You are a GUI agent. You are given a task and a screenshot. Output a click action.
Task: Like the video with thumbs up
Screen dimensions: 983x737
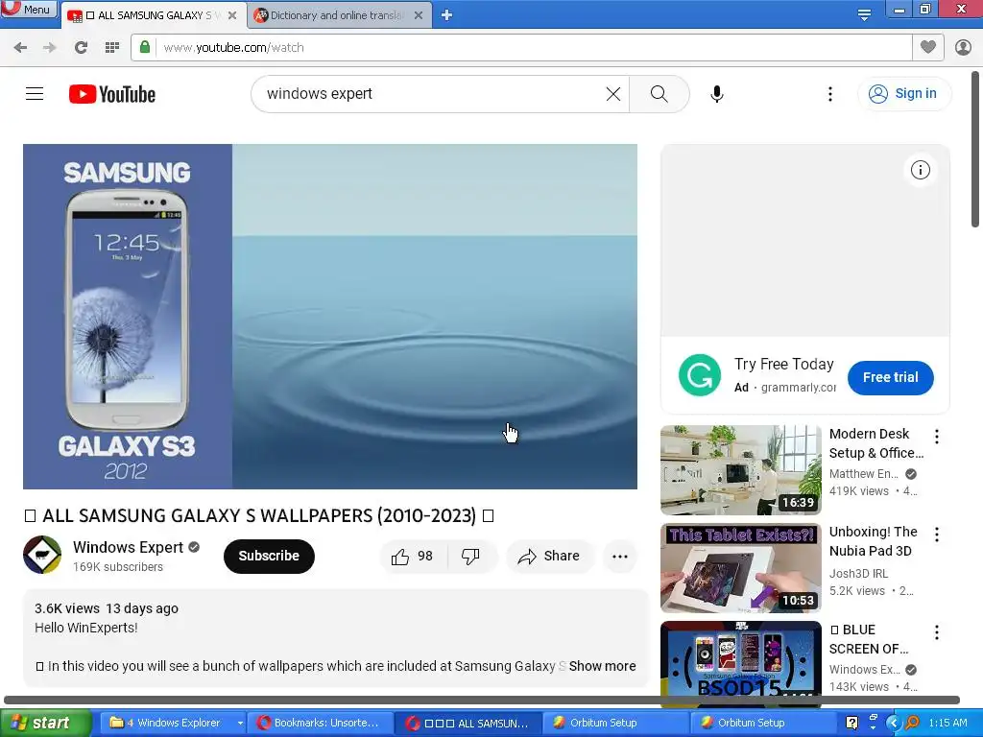click(x=413, y=556)
